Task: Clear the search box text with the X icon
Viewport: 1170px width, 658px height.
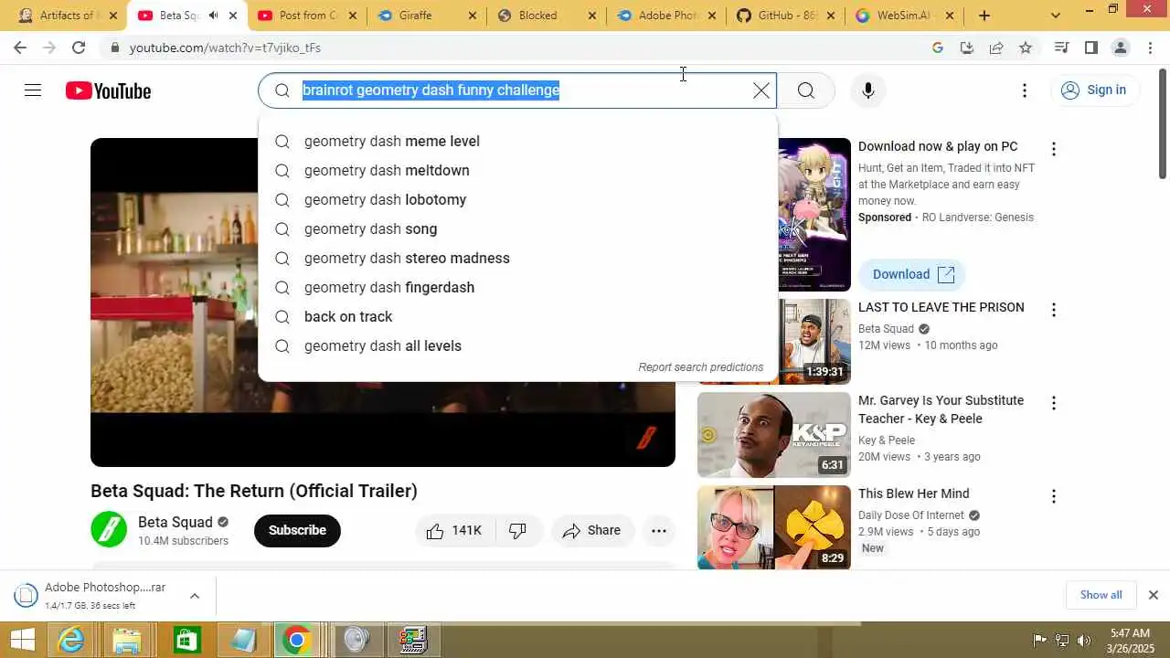Action: pyautogui.click(x=760, y=90)
